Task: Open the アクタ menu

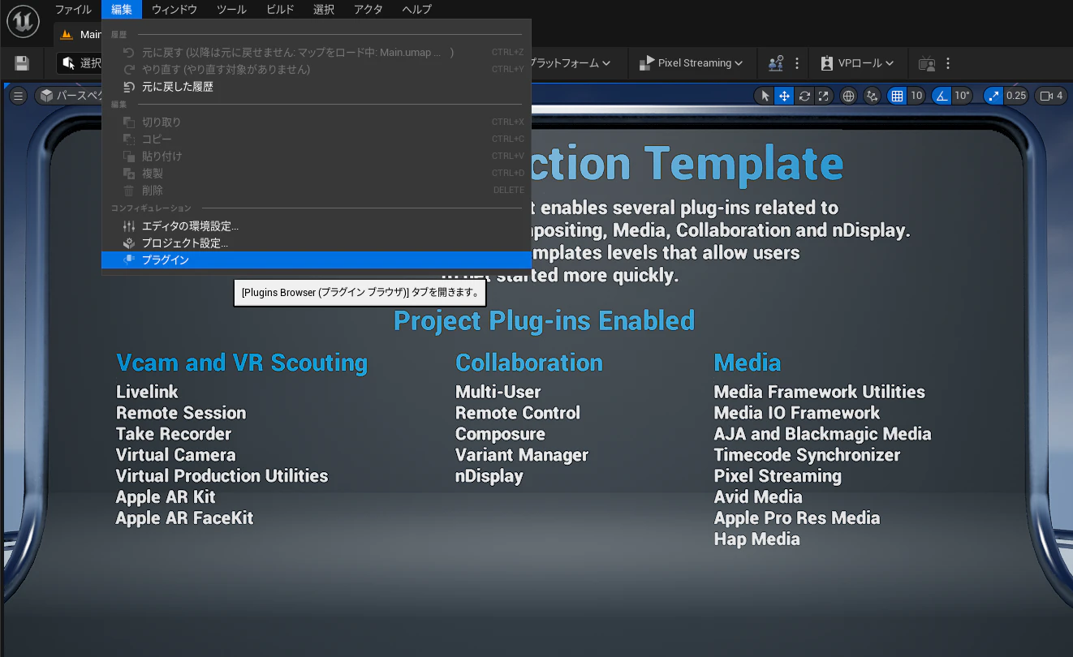Action: [x=368, y=10]
